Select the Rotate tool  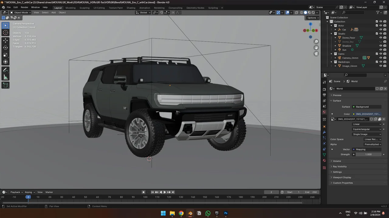[5, 47]
